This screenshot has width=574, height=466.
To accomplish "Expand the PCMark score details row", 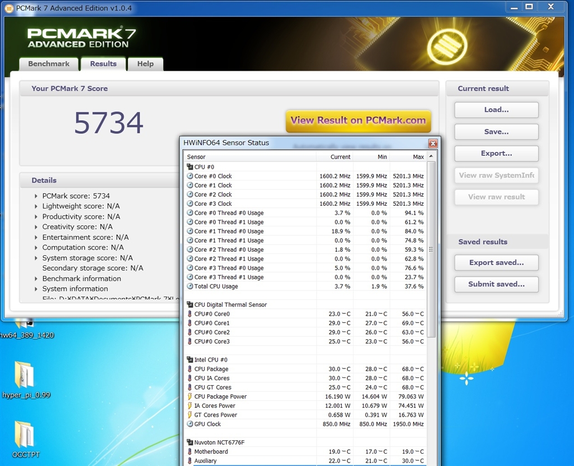I will pos(36,196).
